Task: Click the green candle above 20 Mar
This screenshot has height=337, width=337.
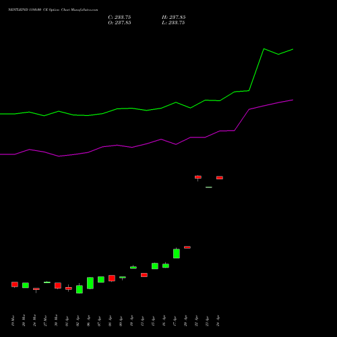Action: (x=26, y=285)
